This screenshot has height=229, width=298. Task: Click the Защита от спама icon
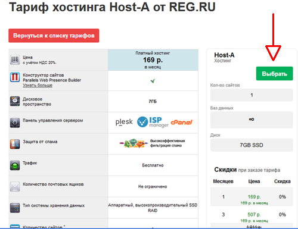click(15, 144)
